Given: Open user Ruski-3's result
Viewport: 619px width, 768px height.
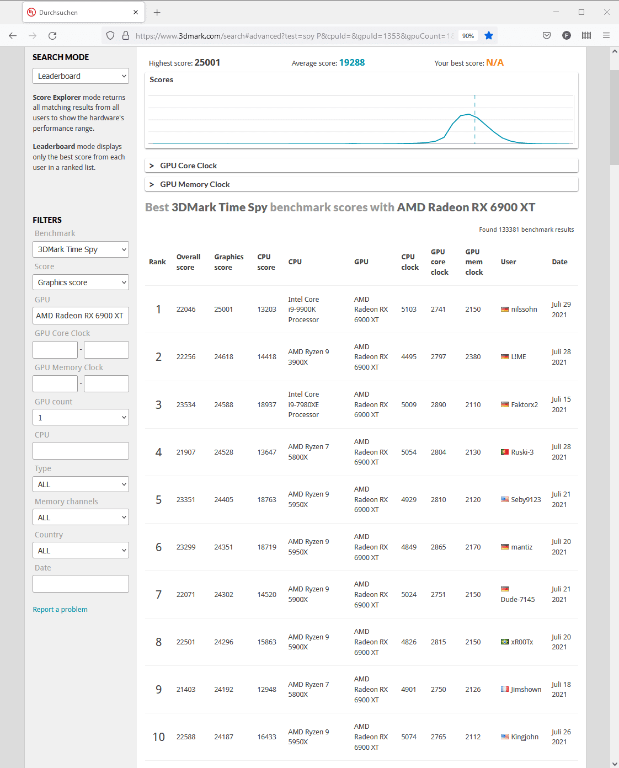Looking at the screenshot, I should pyautogui.click(x=522, y=452).
